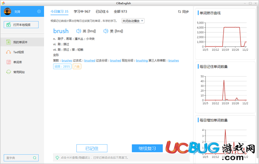
Task: Click the user profile avatar
Action: pos(7,11)
